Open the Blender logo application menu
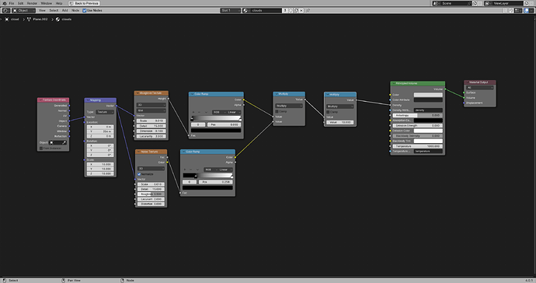 5,3
